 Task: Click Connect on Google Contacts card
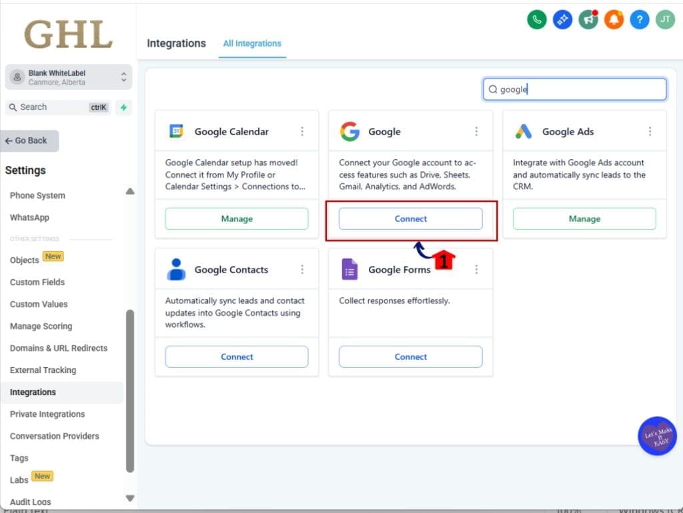pos(237,356)
